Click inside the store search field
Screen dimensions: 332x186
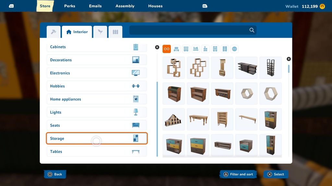click(x=188, y=30)
